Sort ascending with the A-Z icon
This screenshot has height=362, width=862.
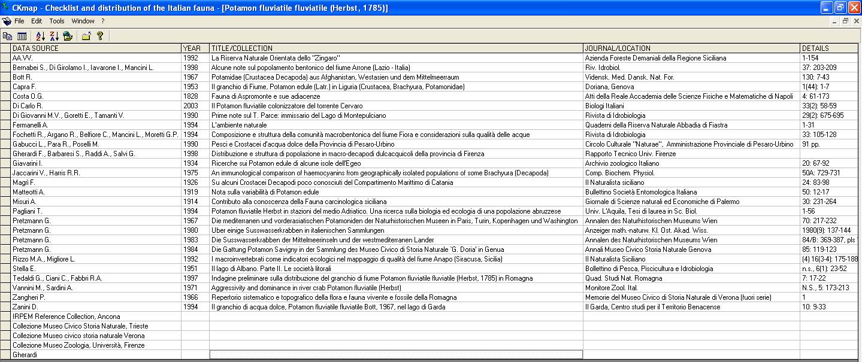tap(40, 36)
